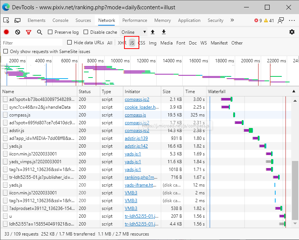
Task: Enable Disable cache checkbox
Action: click(x=86, y=32)
